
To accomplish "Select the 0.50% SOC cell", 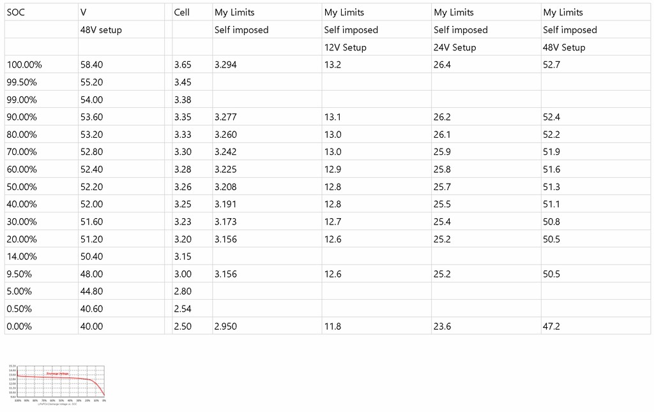I will [x=42, y=309].
